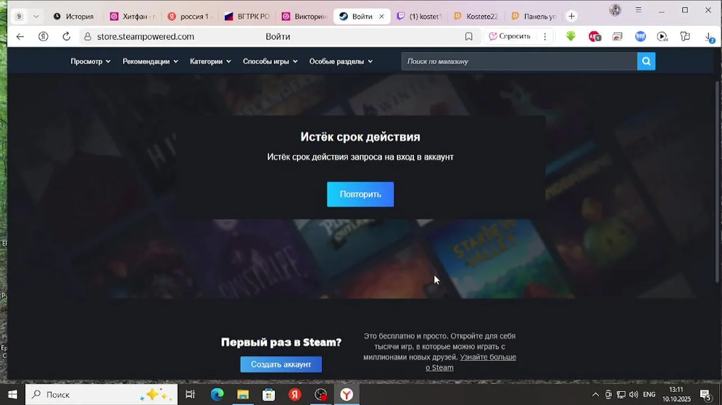Screen dimensions: 722x405
Task: Expand the Рекомендации dropdown
Action: point(150,61)
